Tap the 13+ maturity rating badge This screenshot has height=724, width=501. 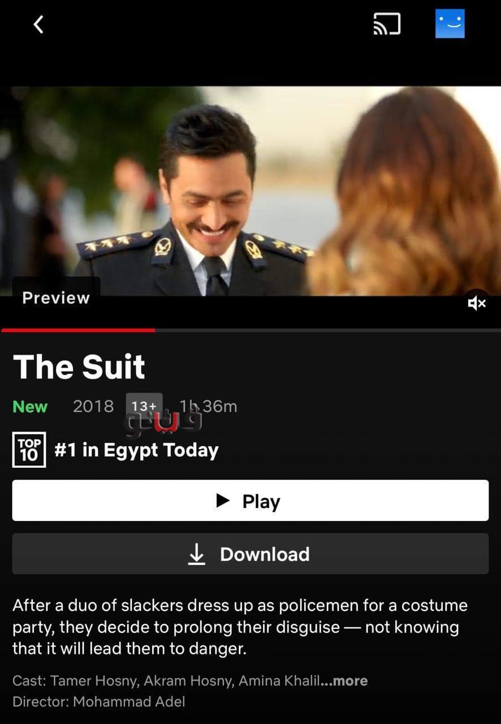[x=144, y=406]
